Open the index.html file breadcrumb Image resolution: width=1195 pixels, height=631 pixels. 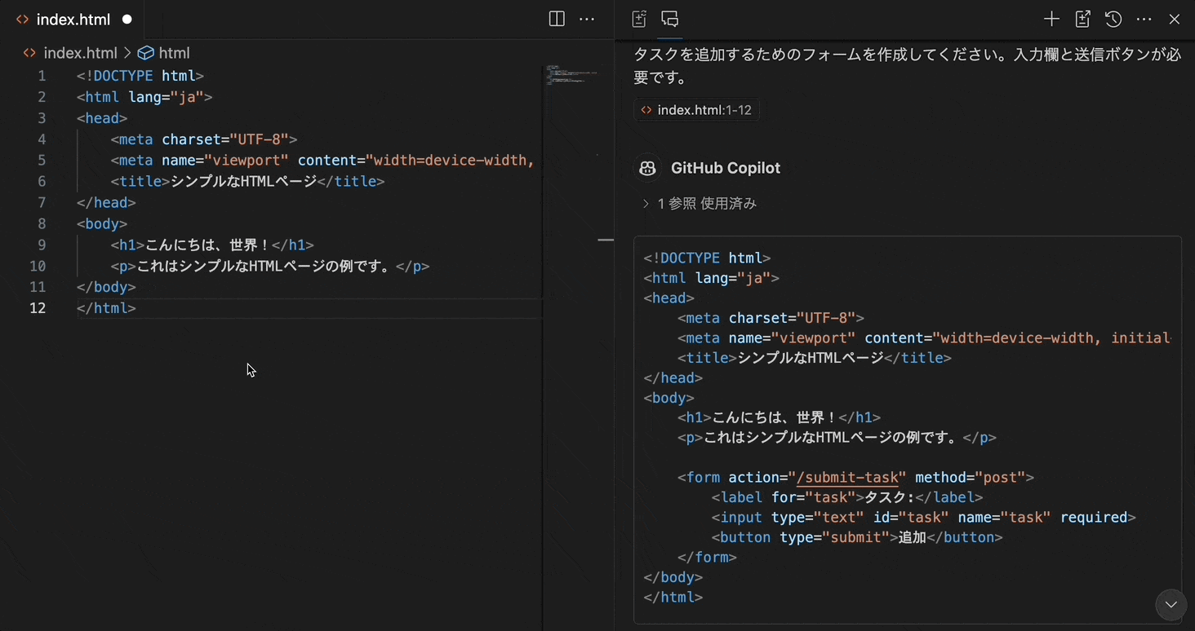[80, 53]
